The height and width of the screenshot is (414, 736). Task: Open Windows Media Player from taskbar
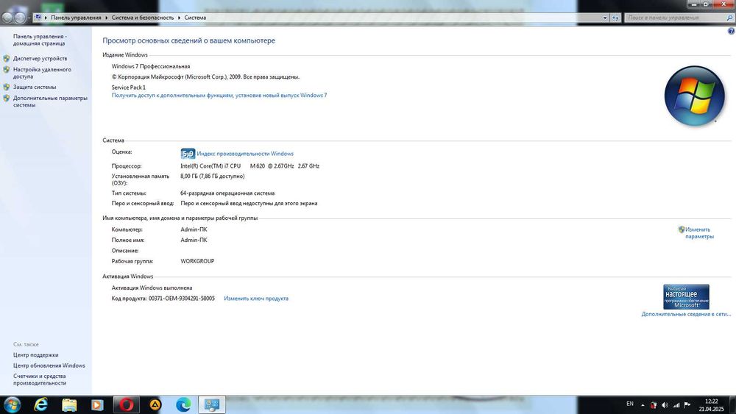(97, 404)
